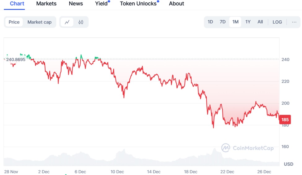Enable LOG scale on chart
The image size is (302, 175).
click(x=277, y=22)
